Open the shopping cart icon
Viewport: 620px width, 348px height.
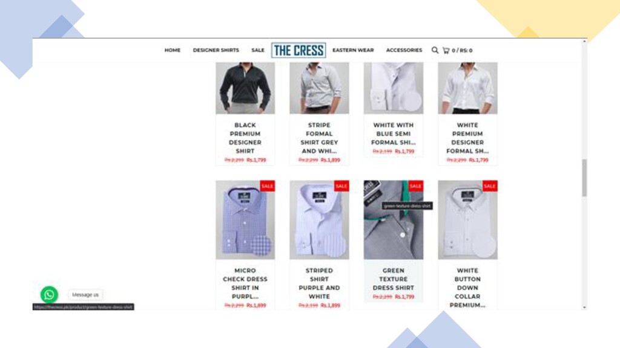(446, 51)
